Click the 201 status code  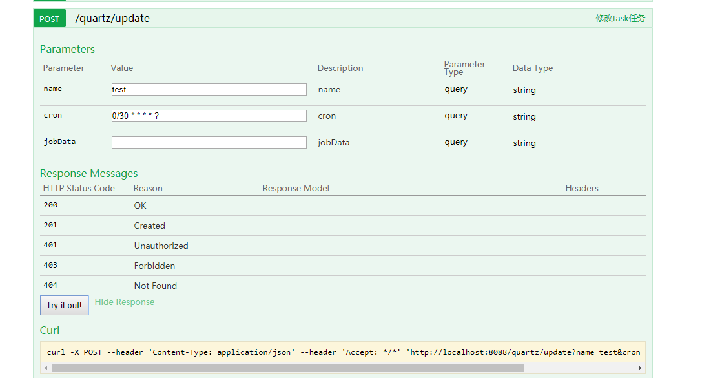[50, 225]
